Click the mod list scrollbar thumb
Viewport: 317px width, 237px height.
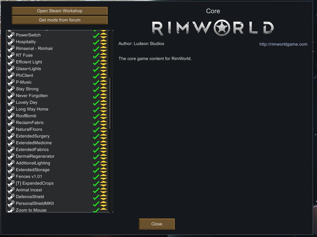(x=111, y=103)
